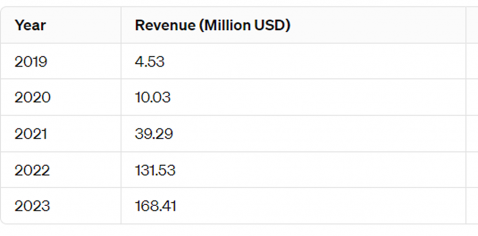Select the 2023 year cell
Screen dimensions: 478x236
tap(32, 206)
